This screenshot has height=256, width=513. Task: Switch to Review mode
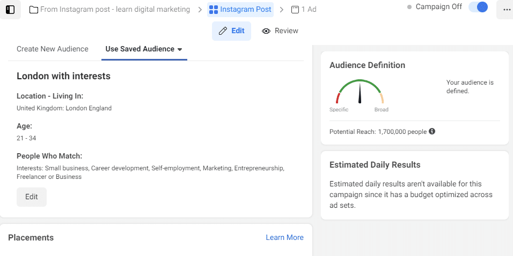[x=280, y=31]
